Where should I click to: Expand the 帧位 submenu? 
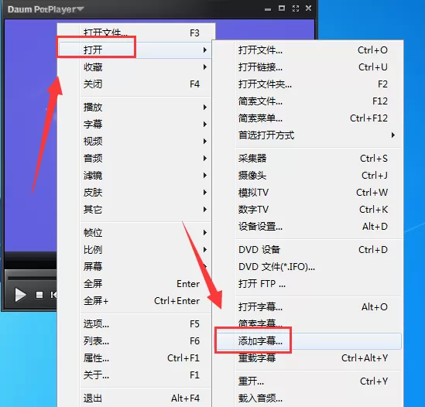[x=135, y=233]
